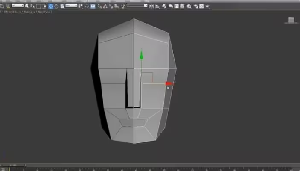300x172 pixels.
Task: Open the Selection Filter dropdown
Action: click(18, 6)
